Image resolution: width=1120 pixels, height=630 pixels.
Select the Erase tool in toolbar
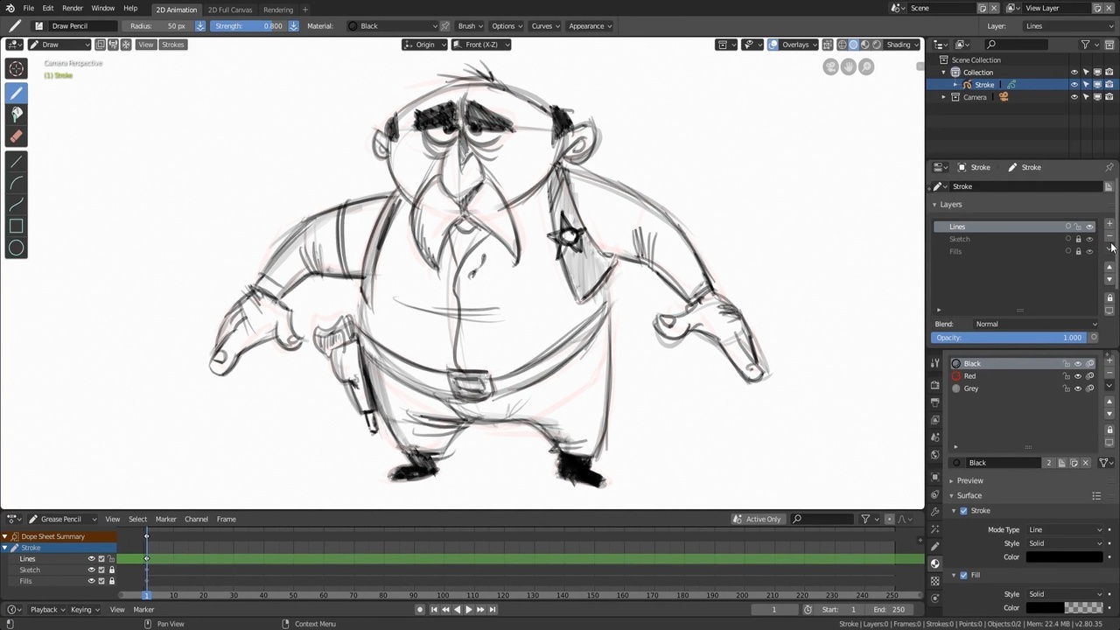coord(16,136)
